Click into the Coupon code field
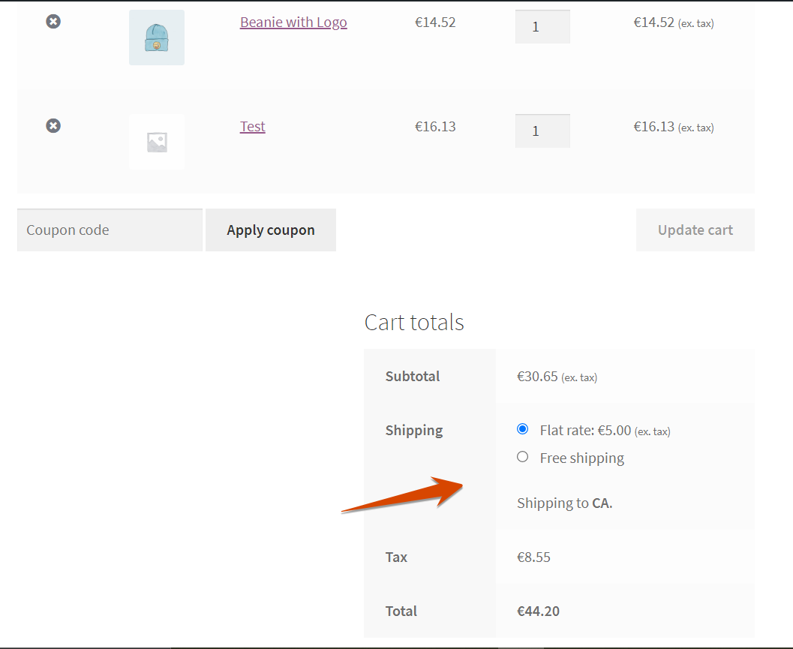The width and height of the screenshot is (793, 649). click(x=109, y=230)
